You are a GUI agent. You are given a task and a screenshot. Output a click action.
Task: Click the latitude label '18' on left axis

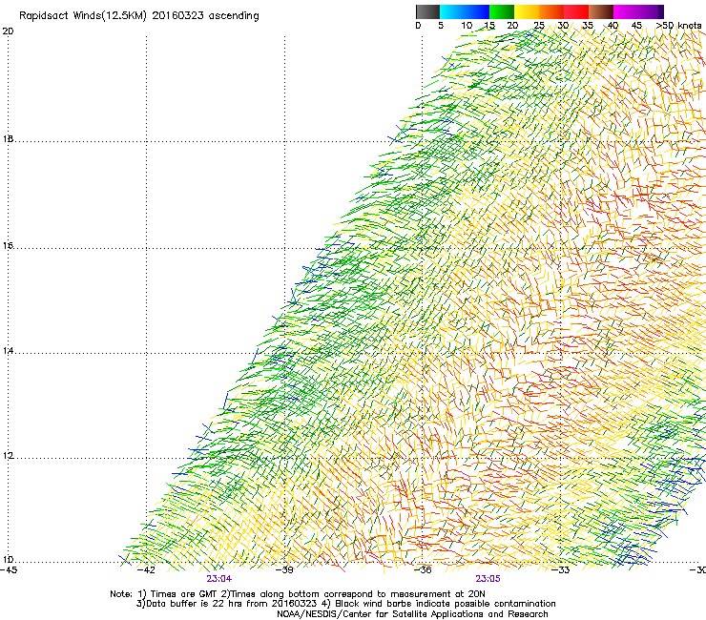click(8, 138)
